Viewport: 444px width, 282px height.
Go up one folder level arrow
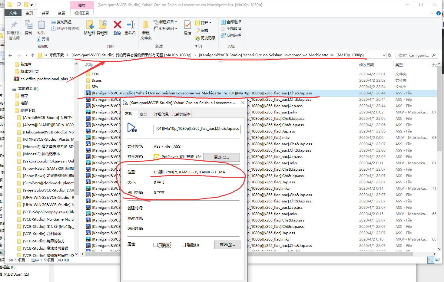(33, 55)
